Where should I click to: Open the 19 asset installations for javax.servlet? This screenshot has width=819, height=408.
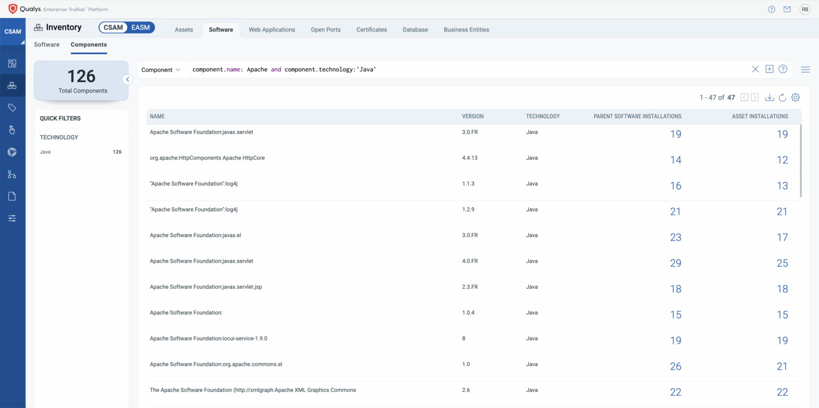[782, 134]
